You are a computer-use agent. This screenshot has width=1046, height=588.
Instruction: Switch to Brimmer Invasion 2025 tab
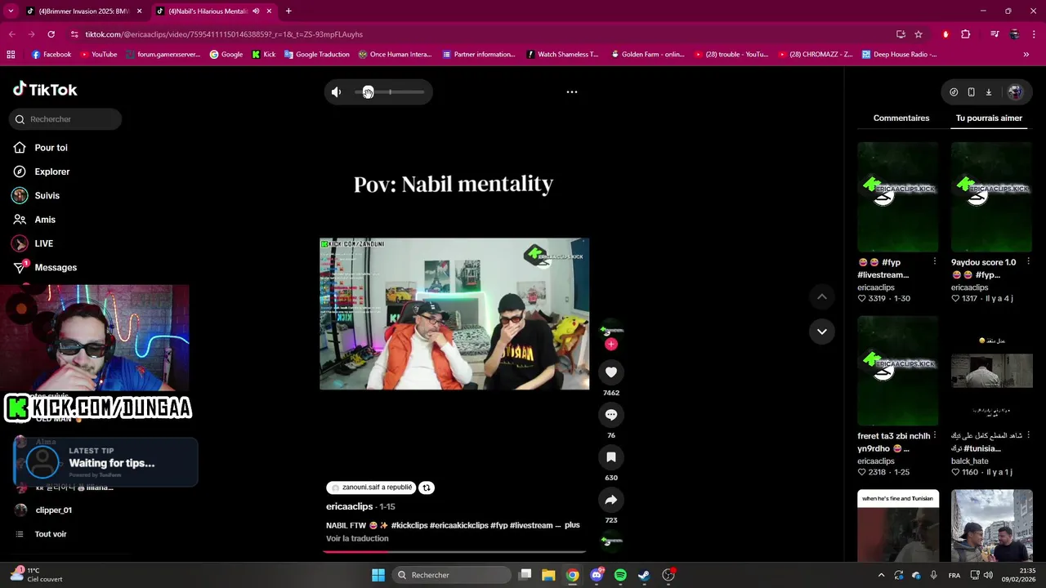coord(83,11)
